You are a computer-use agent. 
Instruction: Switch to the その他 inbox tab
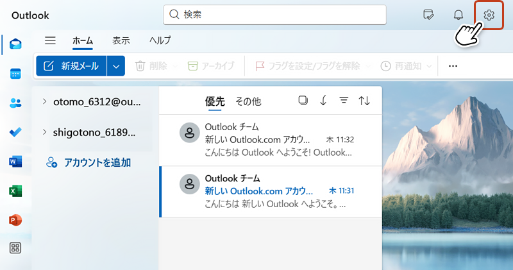[x=248, y=101]
